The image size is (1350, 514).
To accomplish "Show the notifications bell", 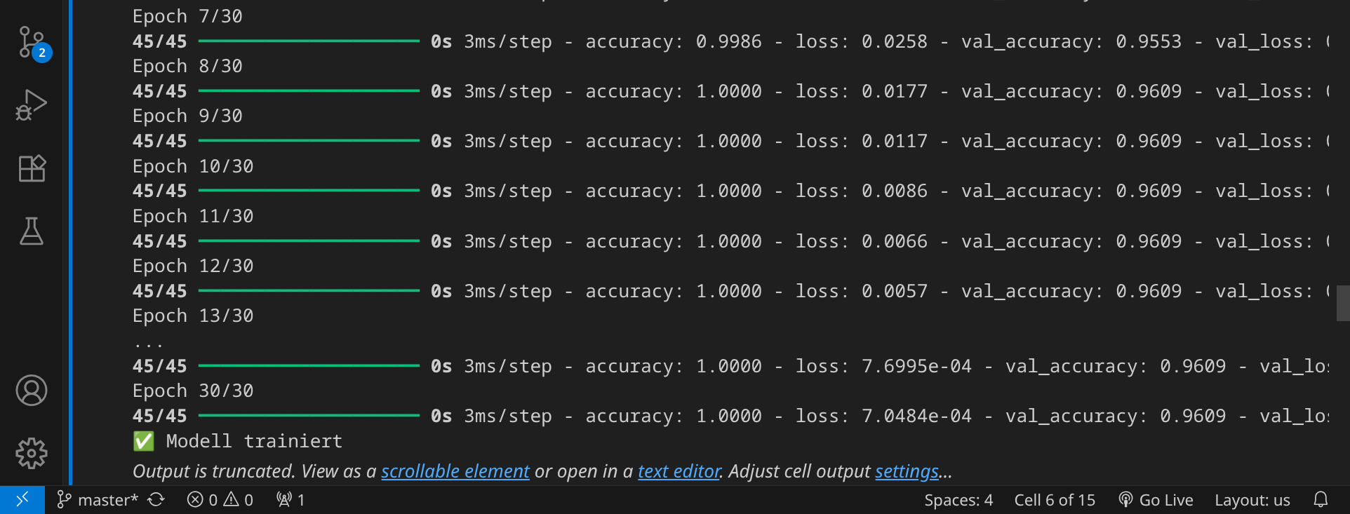I will (x=1321, y=499).
